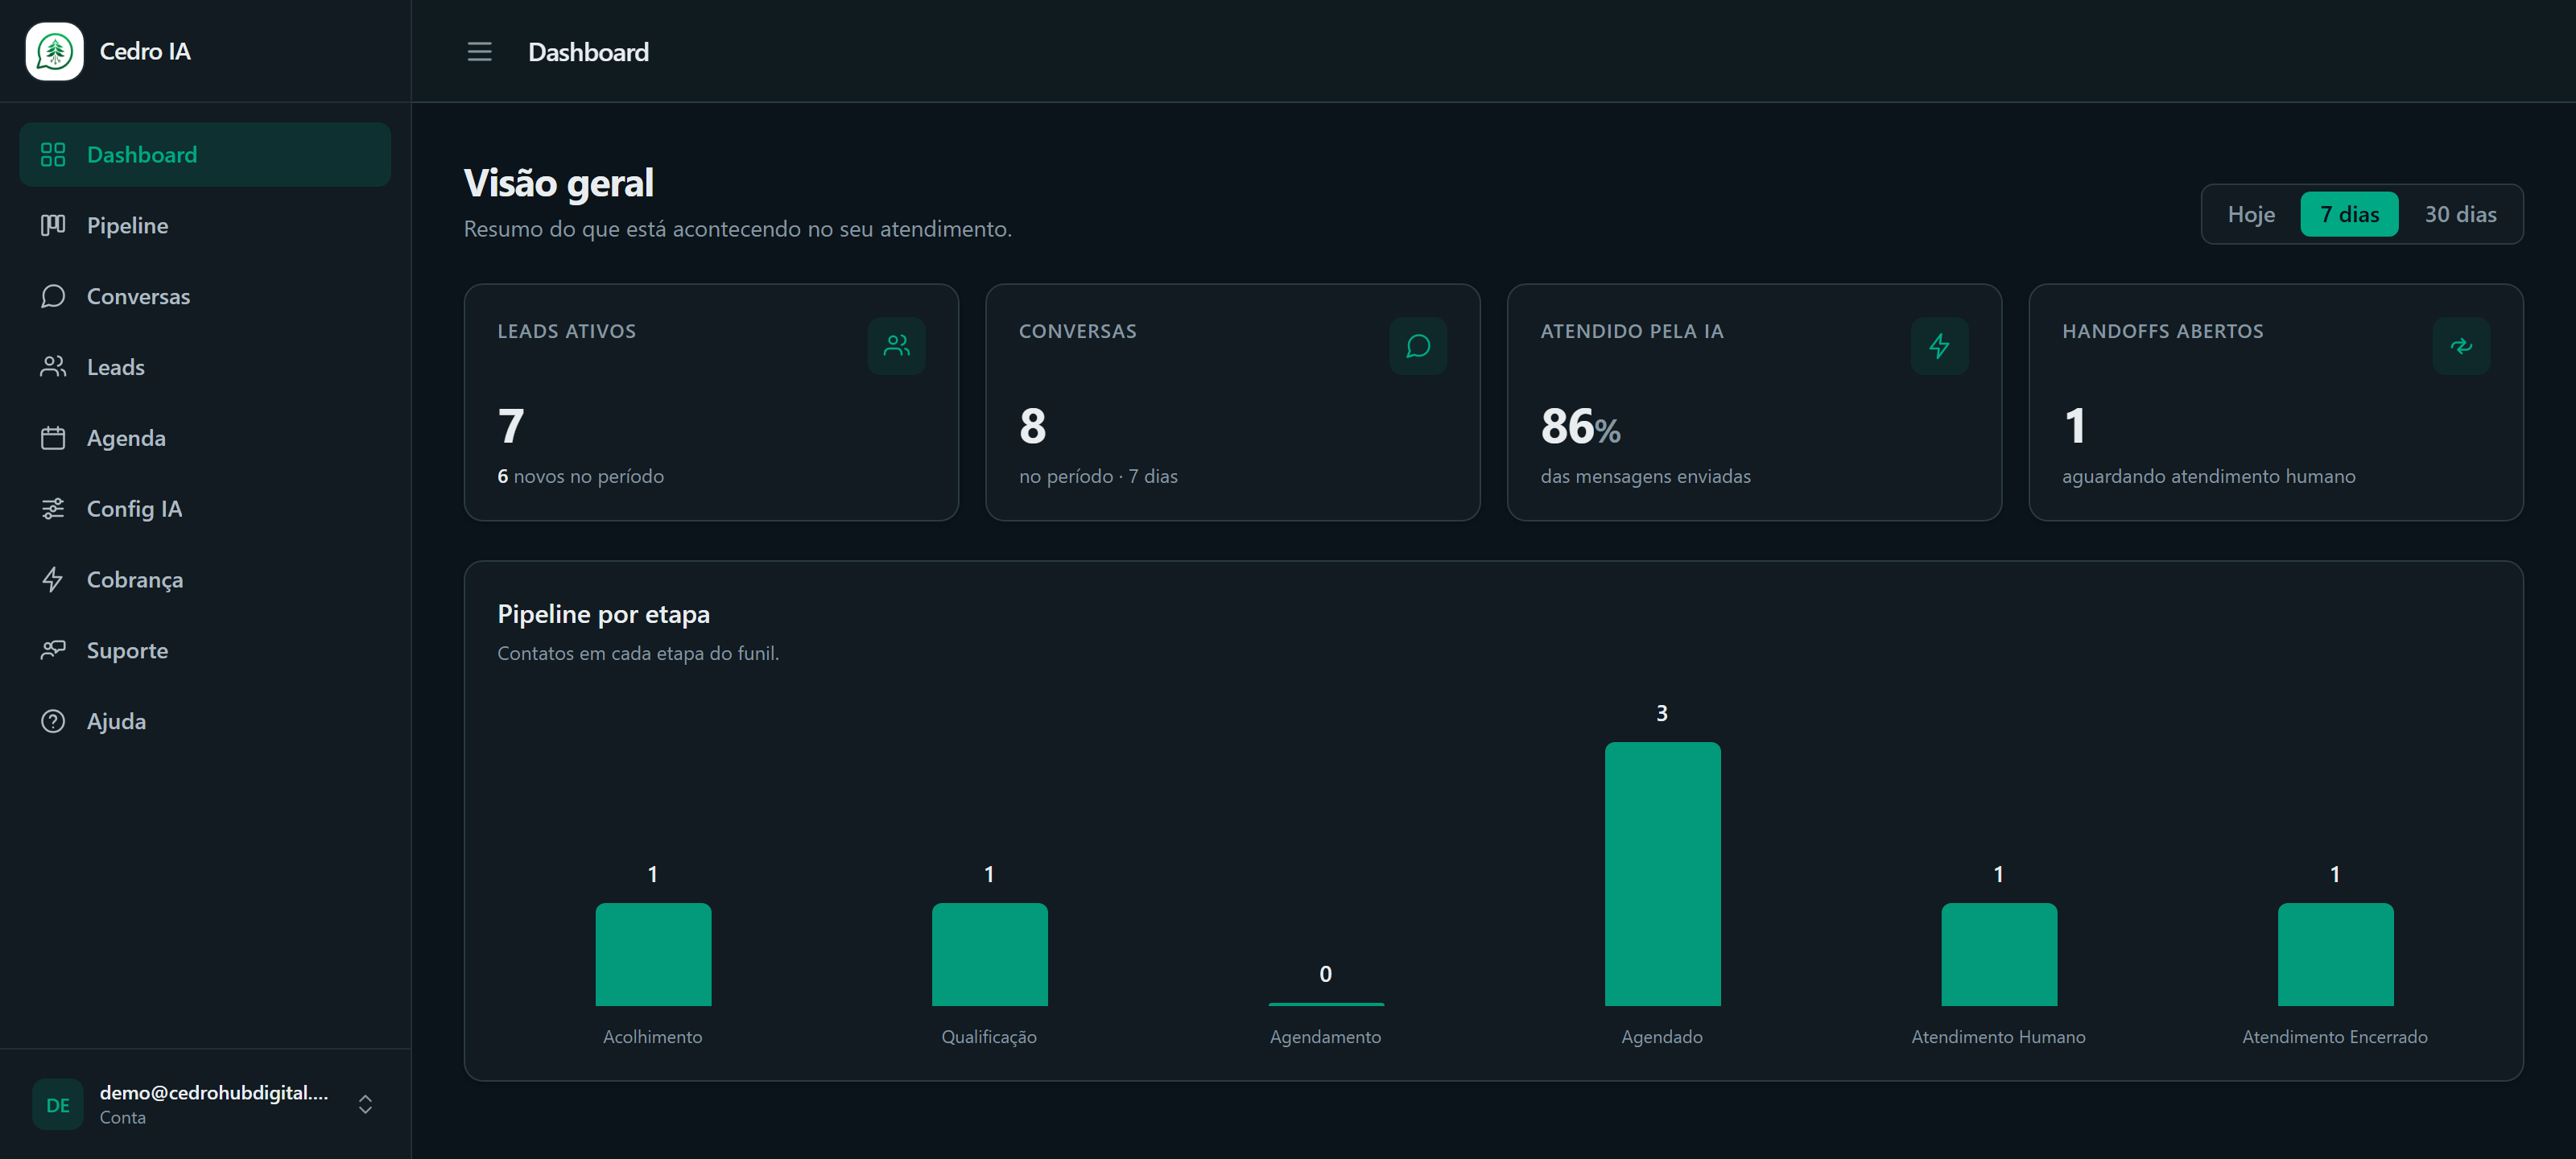The width and height of the screenshot is (2576, 1159).
Task: Click the Agenda calendar icon
Action: coord(53,438)
